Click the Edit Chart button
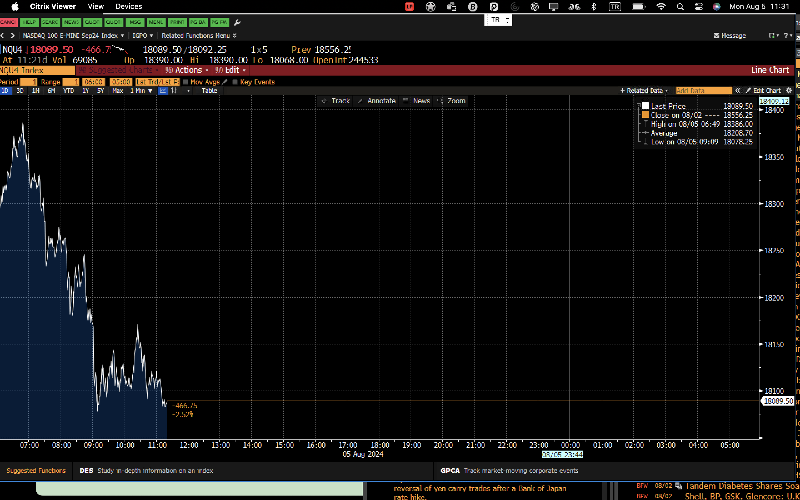 tap(763, 91)
